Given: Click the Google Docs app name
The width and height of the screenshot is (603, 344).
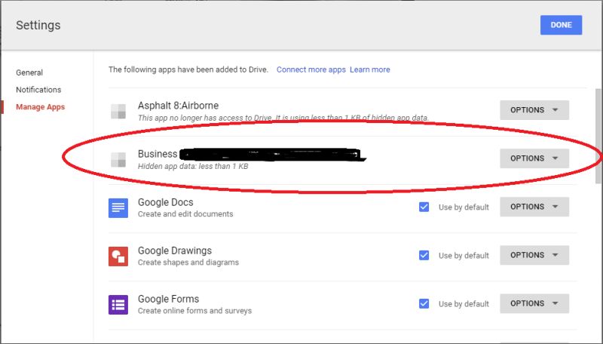Looking at the screenshot, I should 165,202.
